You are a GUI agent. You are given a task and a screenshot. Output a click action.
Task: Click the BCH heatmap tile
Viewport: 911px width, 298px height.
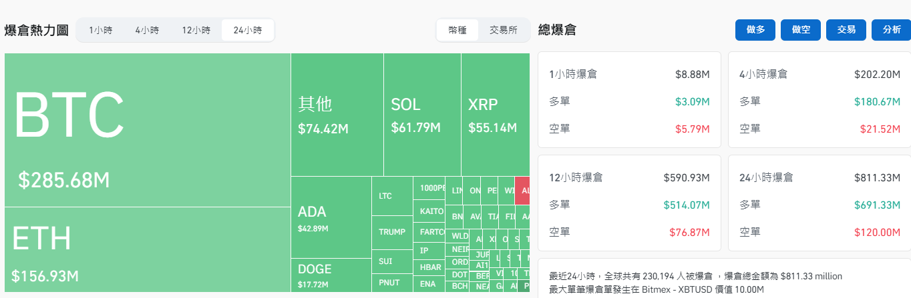coord(458,286)
